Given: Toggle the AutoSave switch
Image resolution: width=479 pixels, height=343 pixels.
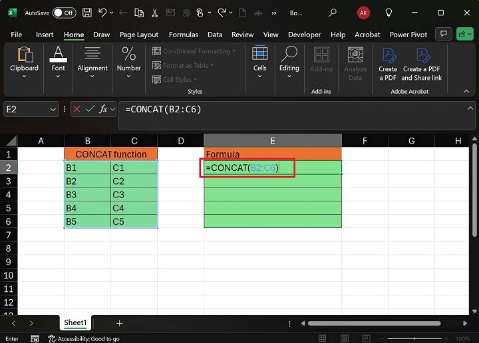Looking at the screenshot, I should 64,13.
